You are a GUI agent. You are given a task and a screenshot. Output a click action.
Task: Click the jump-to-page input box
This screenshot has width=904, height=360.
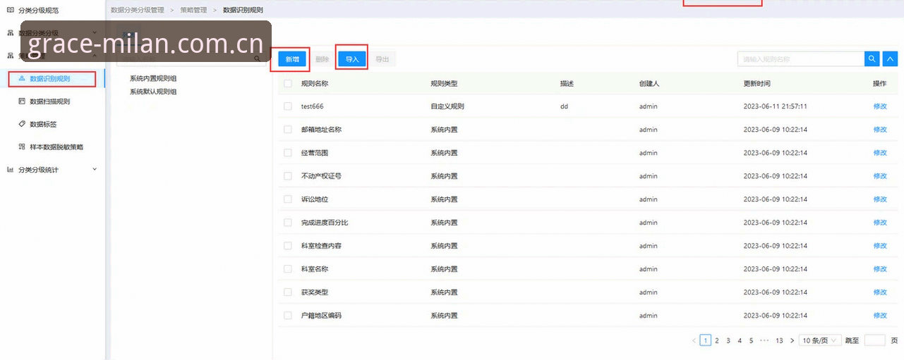(x=874, y=340)
